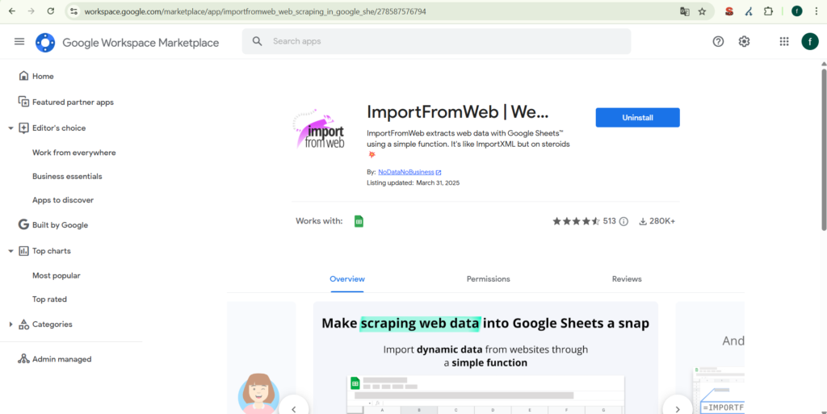Click the search magnifier icon
The image size is (827, 414).
point(258,41)
